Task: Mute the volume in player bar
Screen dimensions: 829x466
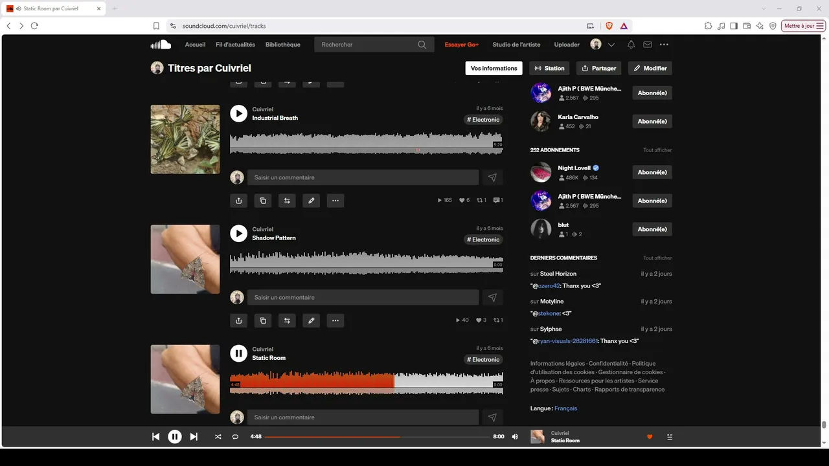Action: [515, 437]
